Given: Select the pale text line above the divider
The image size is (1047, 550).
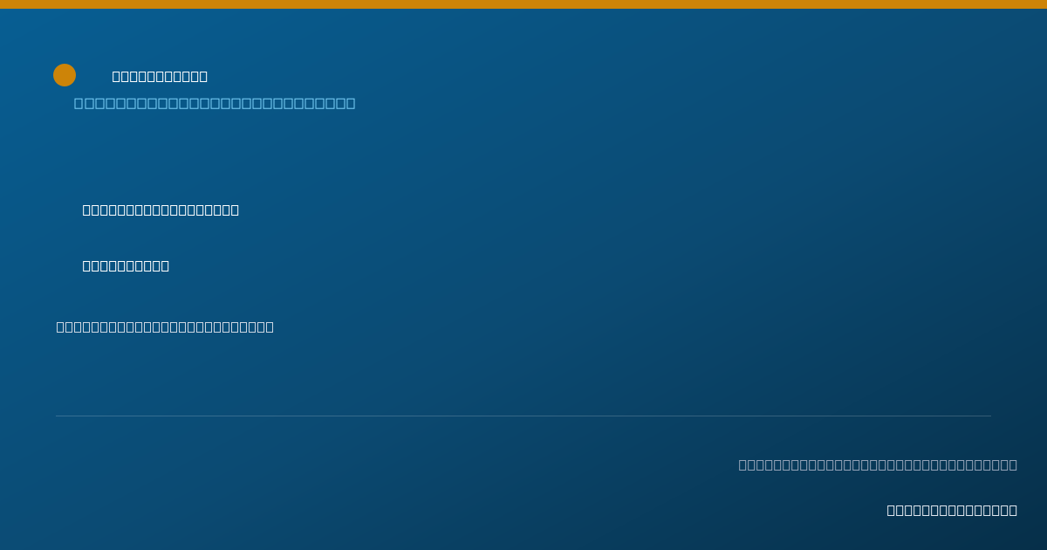Looking at the screenshot, I should pyautogui.click(x=165, y=327).
